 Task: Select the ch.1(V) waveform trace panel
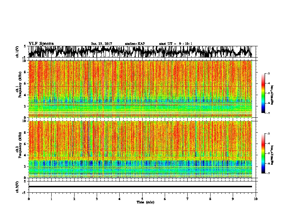click(142, 52)
